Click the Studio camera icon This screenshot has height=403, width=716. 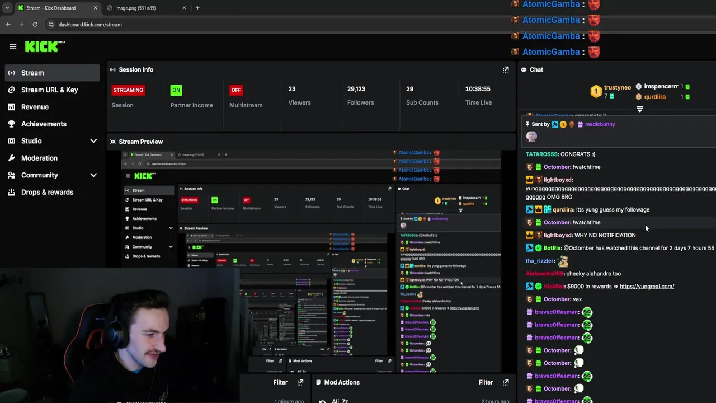(12, 141)
